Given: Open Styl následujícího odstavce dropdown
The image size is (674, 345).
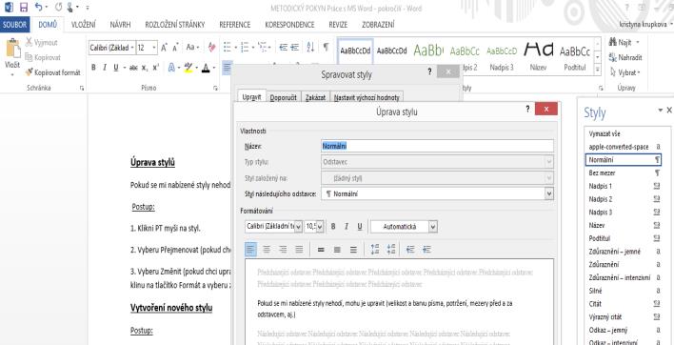Looking at the screenshot, I should pyautogui.click(x=549, y=194).
